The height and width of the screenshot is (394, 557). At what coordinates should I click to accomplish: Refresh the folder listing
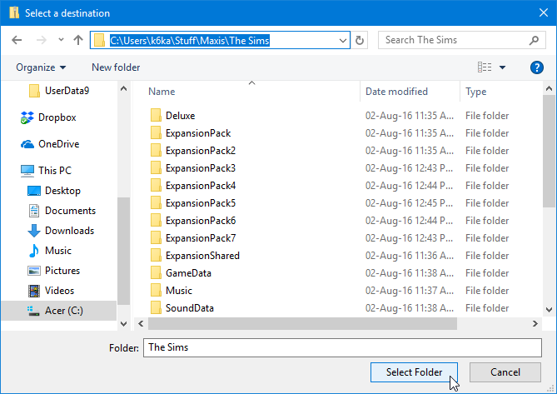pyautogui.click(x=361, y=39)
